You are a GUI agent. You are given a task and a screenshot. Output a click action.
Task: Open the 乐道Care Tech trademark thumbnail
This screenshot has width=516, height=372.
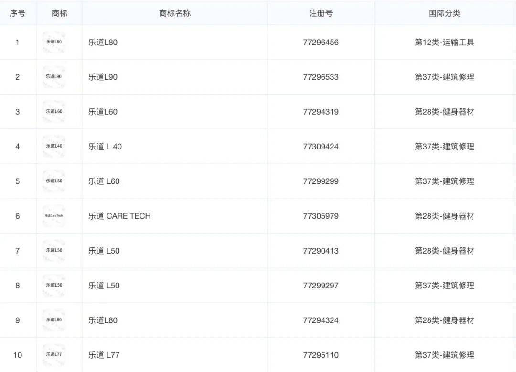(54, 216)
